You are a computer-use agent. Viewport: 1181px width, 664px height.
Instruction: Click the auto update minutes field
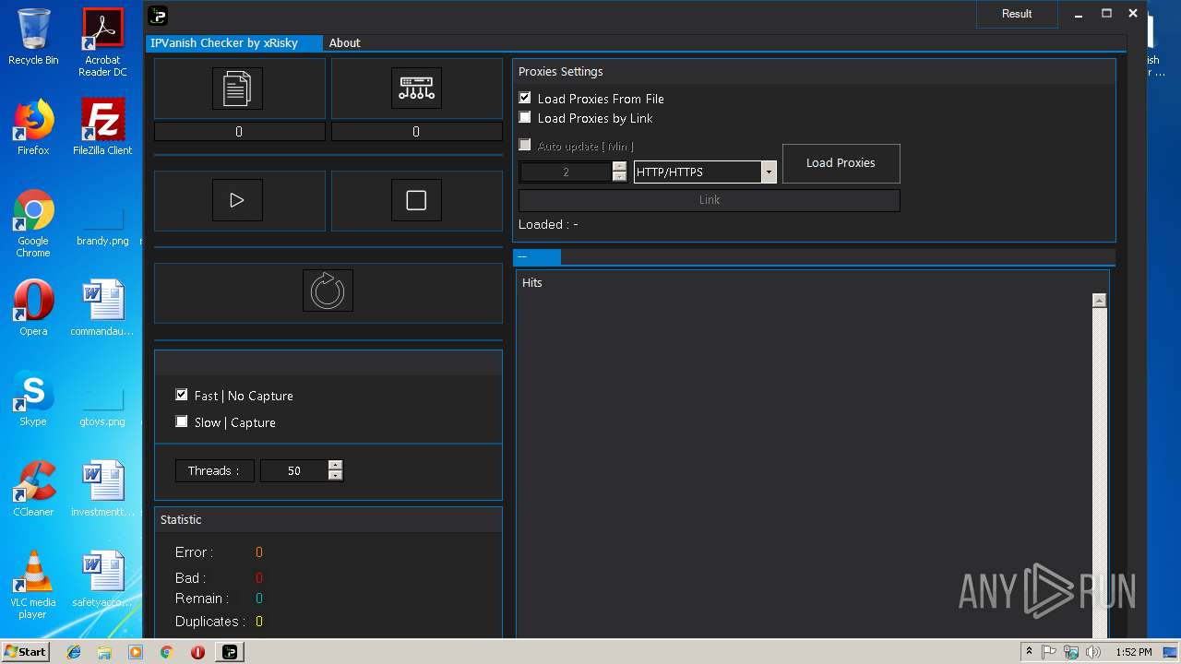[x=566, y=172]
